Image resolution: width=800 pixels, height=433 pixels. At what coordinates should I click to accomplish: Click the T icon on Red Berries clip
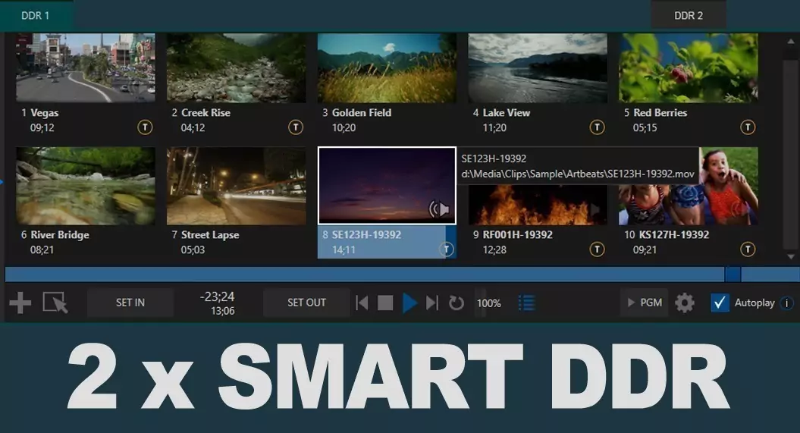click(x=748, y=127)
